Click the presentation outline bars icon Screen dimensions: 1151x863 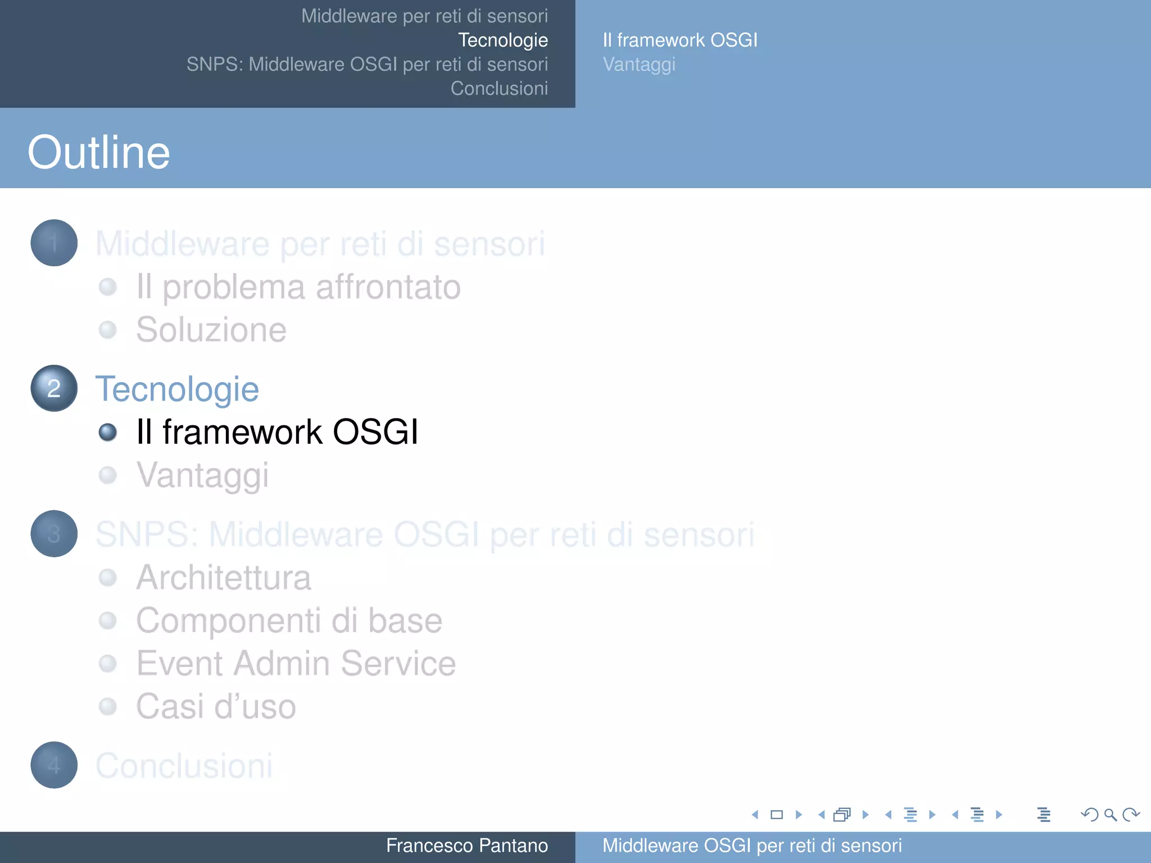tap(1044, 815)
